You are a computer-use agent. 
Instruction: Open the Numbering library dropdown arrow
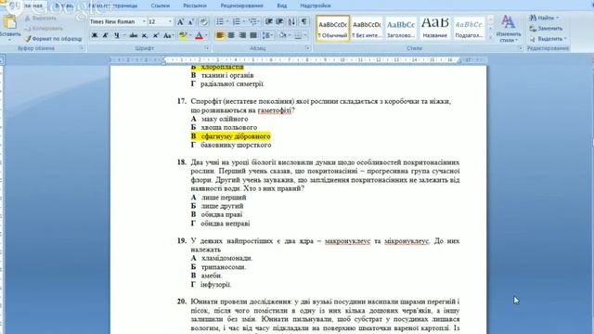(243, 22)
